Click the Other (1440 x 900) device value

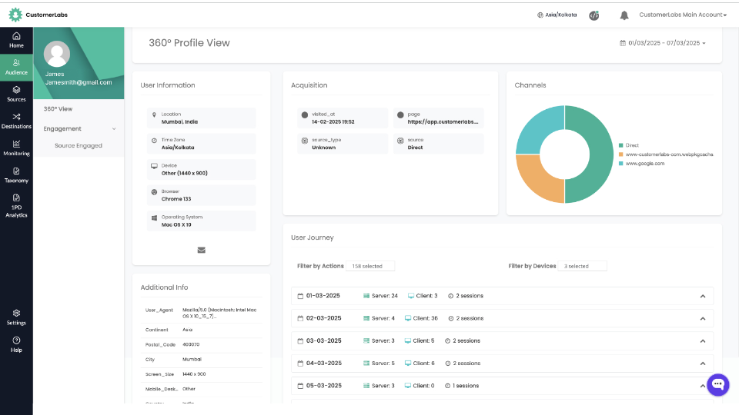pos(184,173)
